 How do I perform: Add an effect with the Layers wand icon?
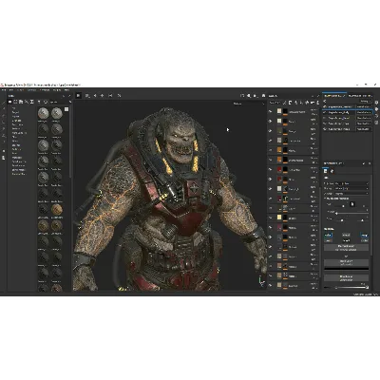[285, 103]
